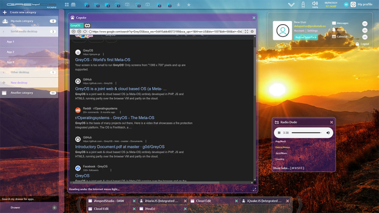Click the Logout padlock icon

357,44
